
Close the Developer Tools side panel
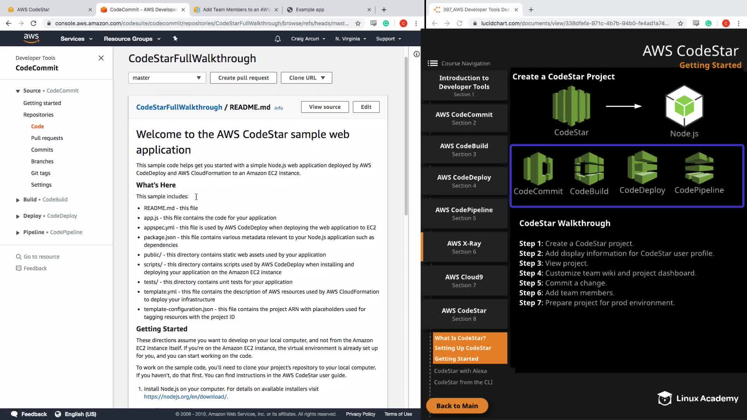101,58
